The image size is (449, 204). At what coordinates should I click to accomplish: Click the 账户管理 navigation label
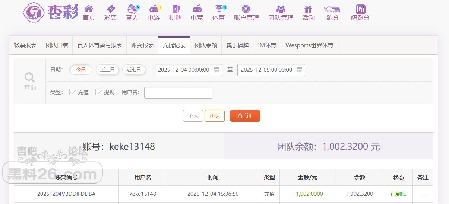tap(246, 17)
